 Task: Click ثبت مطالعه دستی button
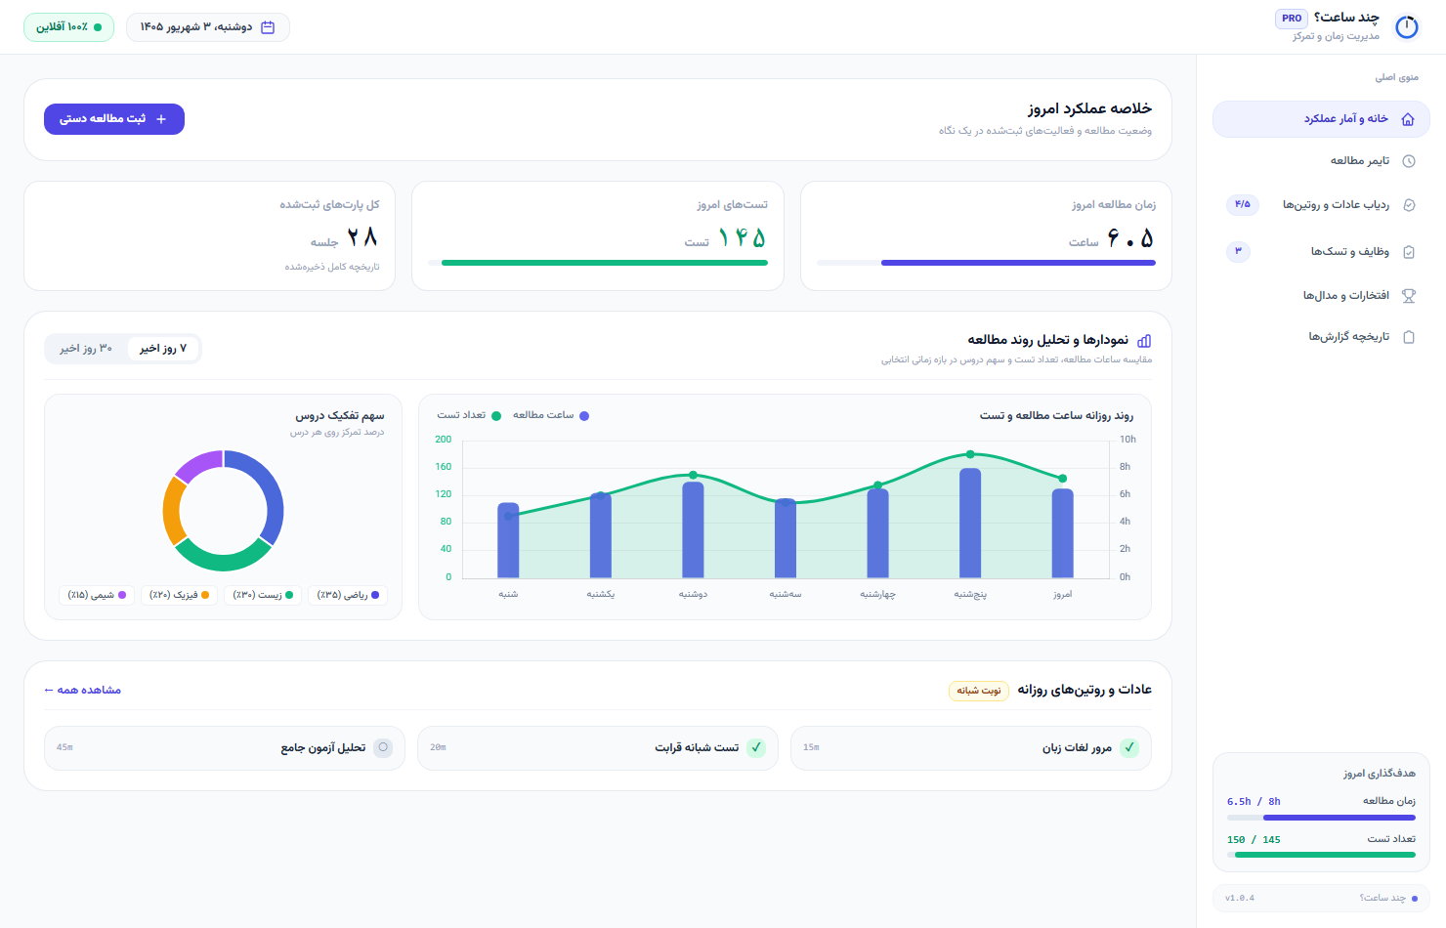114,119
